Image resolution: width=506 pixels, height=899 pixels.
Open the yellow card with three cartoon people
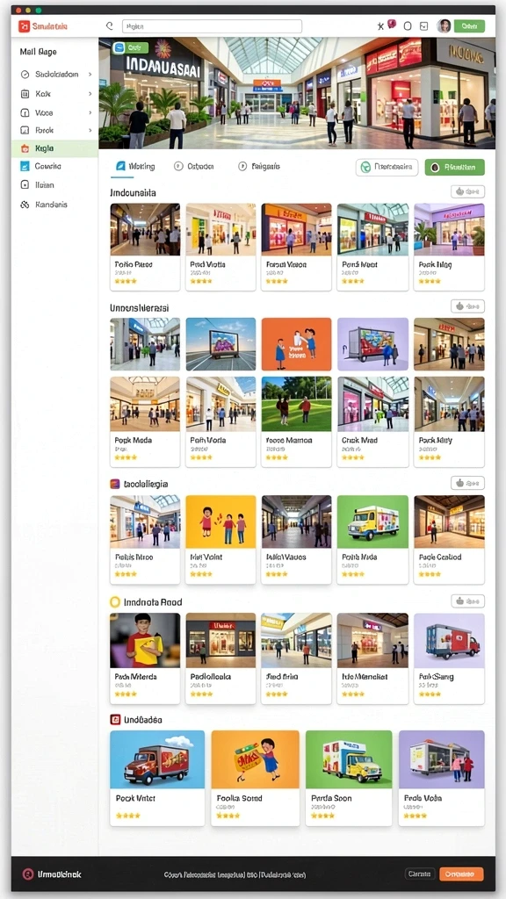pyautogui.click(x=220, y=538)
